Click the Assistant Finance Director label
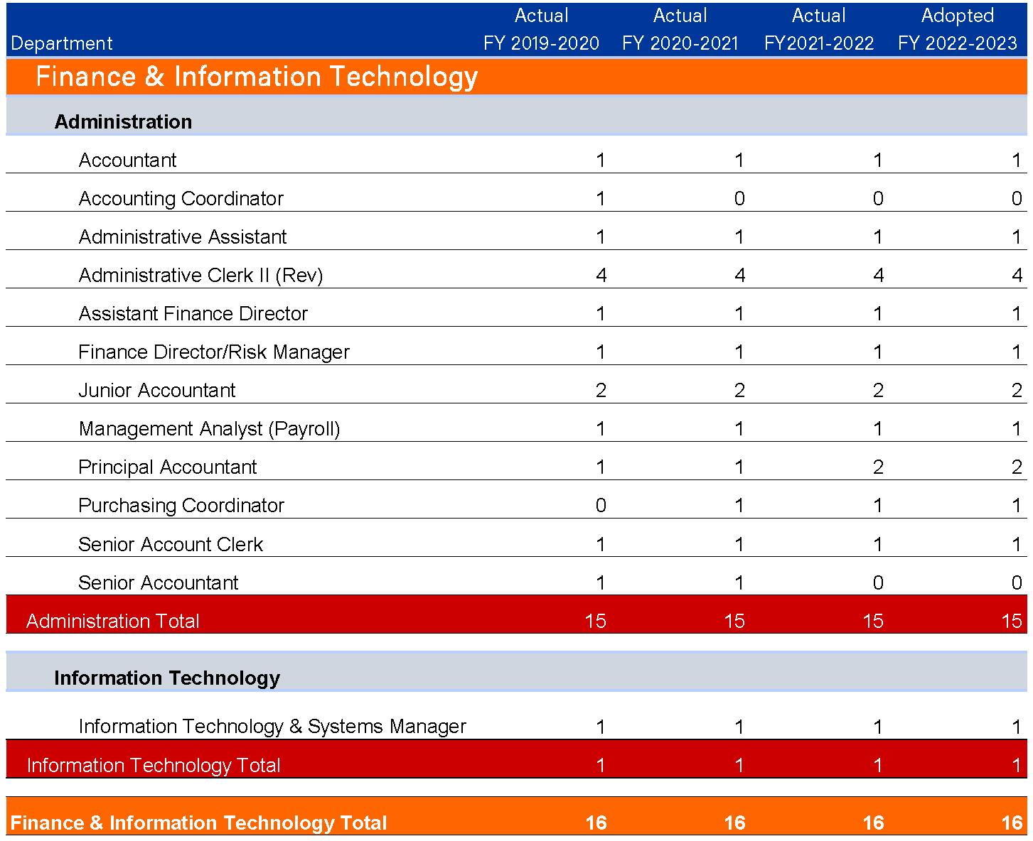 [193, 313]
